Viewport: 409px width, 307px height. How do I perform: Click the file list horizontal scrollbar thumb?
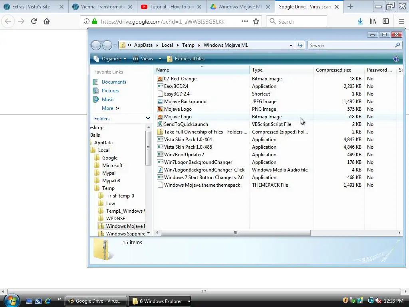point(236,233)
